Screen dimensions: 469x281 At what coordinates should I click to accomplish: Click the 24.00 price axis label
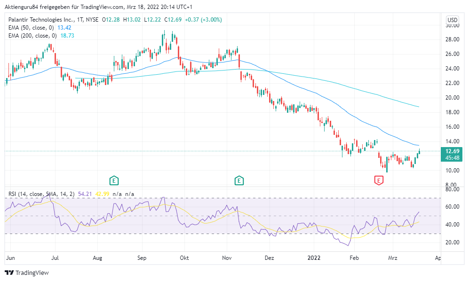pos(452,69)
